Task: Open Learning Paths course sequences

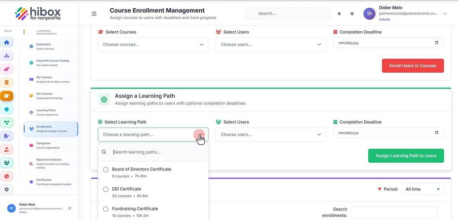Action: [x=51, y=113]
